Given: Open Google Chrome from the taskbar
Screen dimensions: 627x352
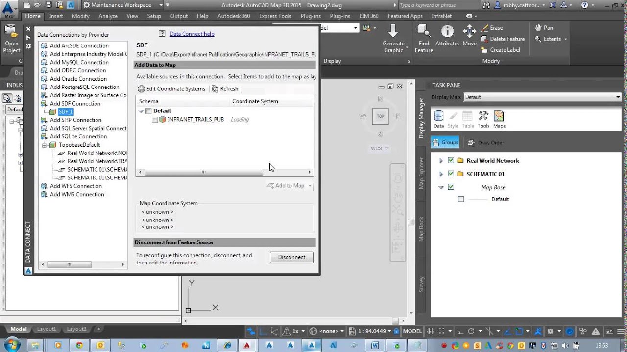Looking at the screenshot, I should (79, 345).
